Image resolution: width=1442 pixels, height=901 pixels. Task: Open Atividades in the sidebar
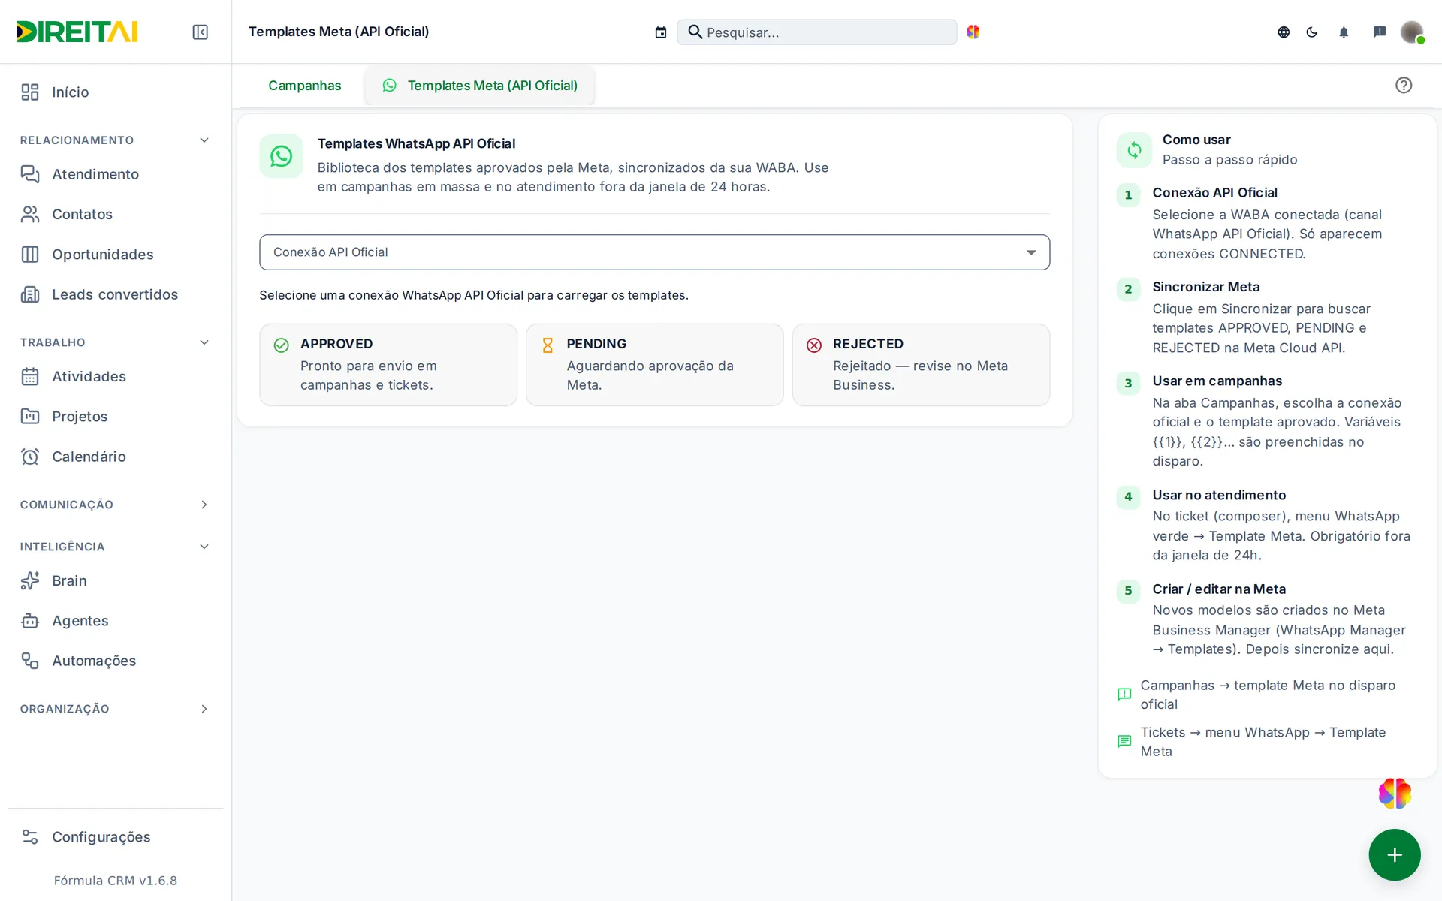[116, 376]
